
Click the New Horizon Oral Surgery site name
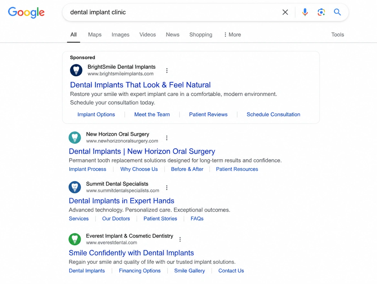pyautogui.click(x=117, y=134)
